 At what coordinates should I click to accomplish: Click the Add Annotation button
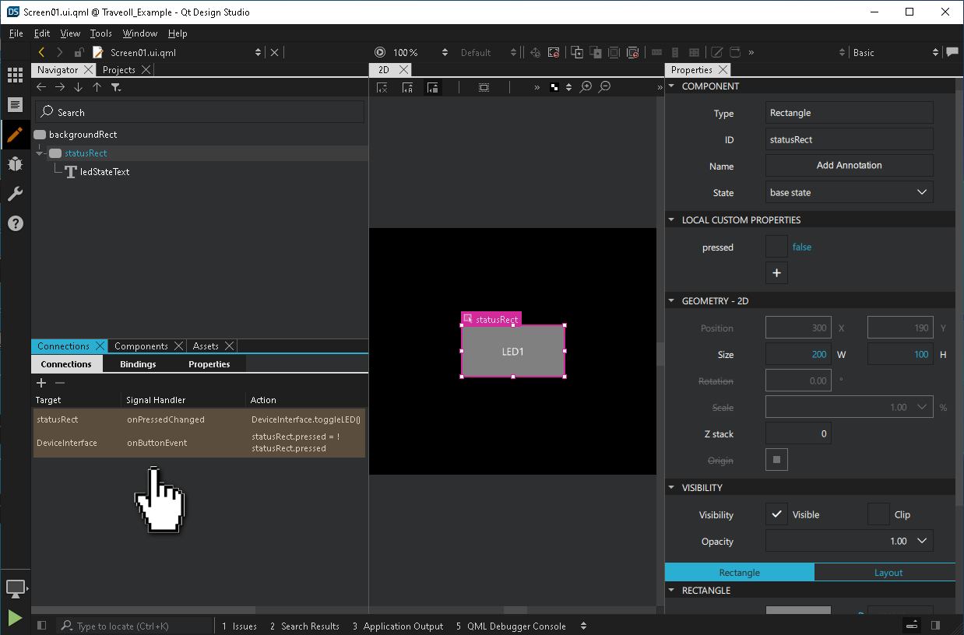tap(849, 165)
